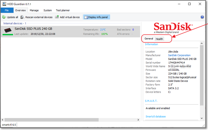Image resolution: width=208 pixels, height=130 pixels.
Task: Select the General info tab
Action: [x=149, y=39]
